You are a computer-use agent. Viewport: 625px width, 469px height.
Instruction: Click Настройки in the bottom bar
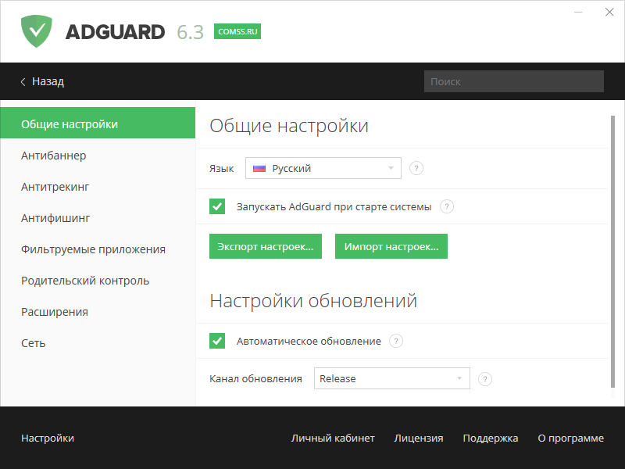tap(48, 439)
